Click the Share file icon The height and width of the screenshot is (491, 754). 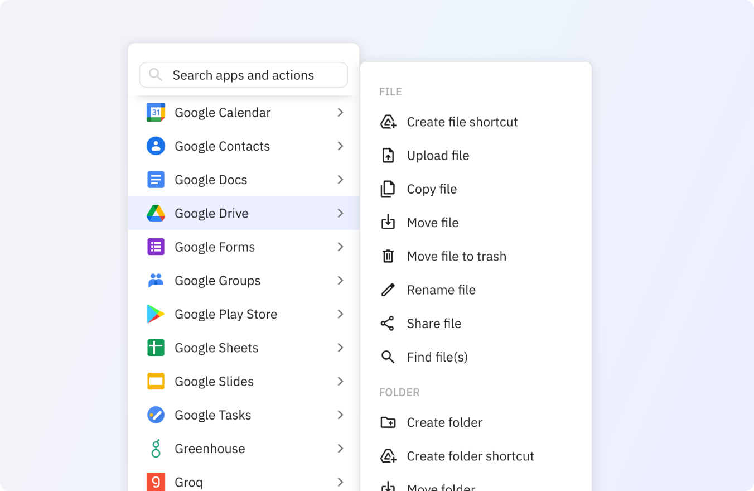click(x=388, y=323)
